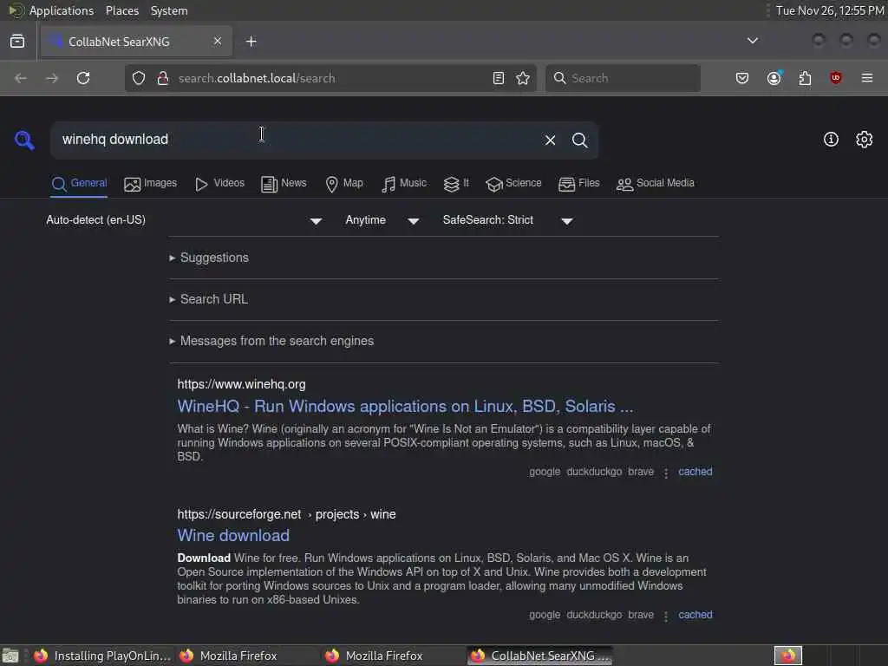Screen dimensions: 888x666
Task: Switch to News category
Action: pos(284,184)
